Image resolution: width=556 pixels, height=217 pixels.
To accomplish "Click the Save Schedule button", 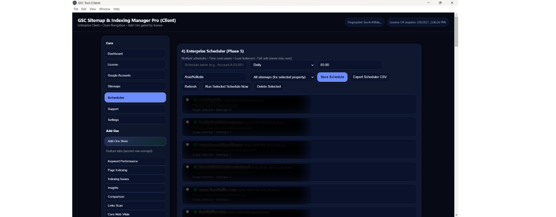I will (x=332, y=77).
